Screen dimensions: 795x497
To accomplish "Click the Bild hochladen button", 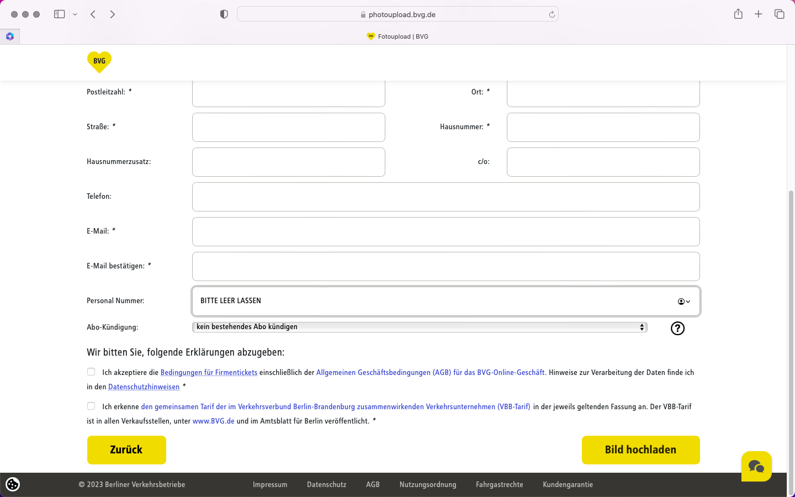I will (x=641, y=450).
